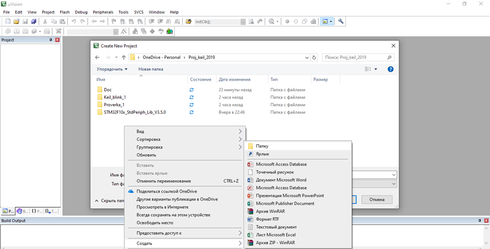Expand the Предоставить доступ к submenu
The width and height of the screenshot is (490, 249).
[x=185, y=233]
